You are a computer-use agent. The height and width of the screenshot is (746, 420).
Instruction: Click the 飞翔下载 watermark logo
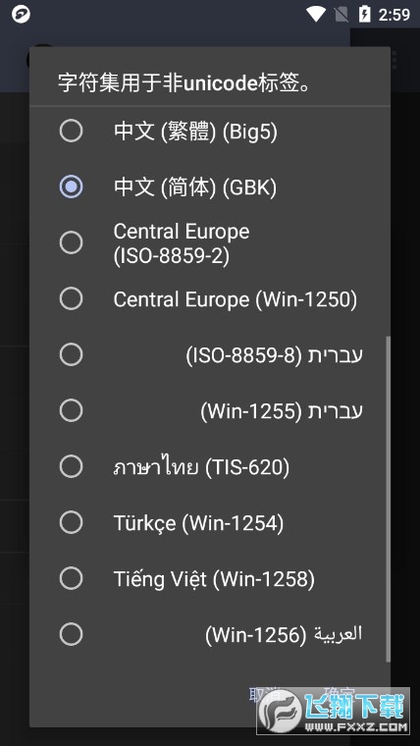pos(334,711)
